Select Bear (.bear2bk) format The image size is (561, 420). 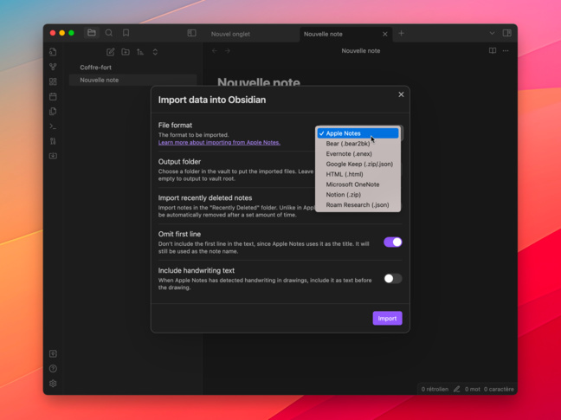(358, 144)
